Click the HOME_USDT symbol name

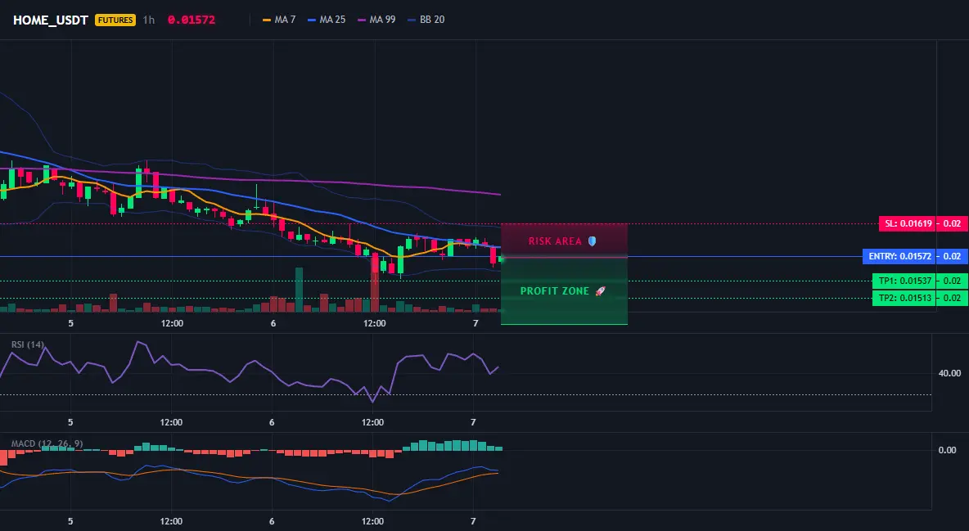pos(51,20)
